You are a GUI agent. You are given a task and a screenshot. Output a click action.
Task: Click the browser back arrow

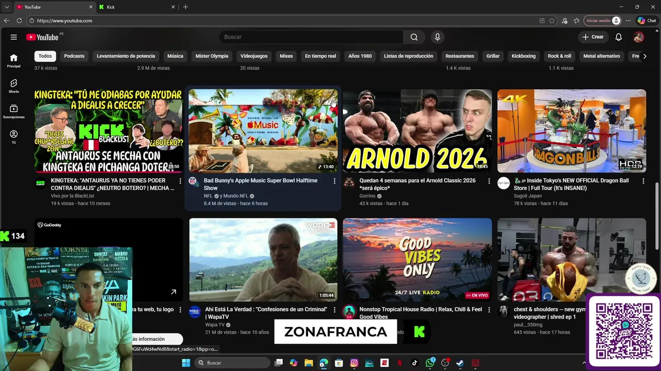point(7,21)
